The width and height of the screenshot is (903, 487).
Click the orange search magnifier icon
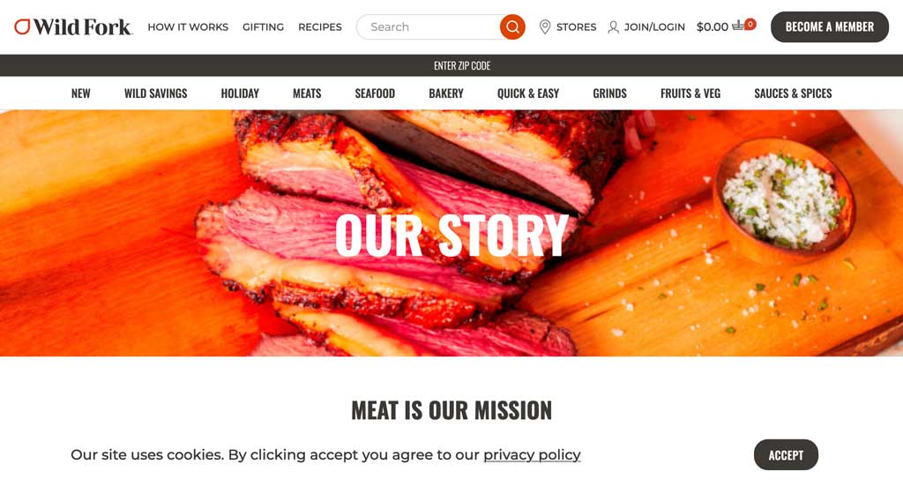pos(512,27)
